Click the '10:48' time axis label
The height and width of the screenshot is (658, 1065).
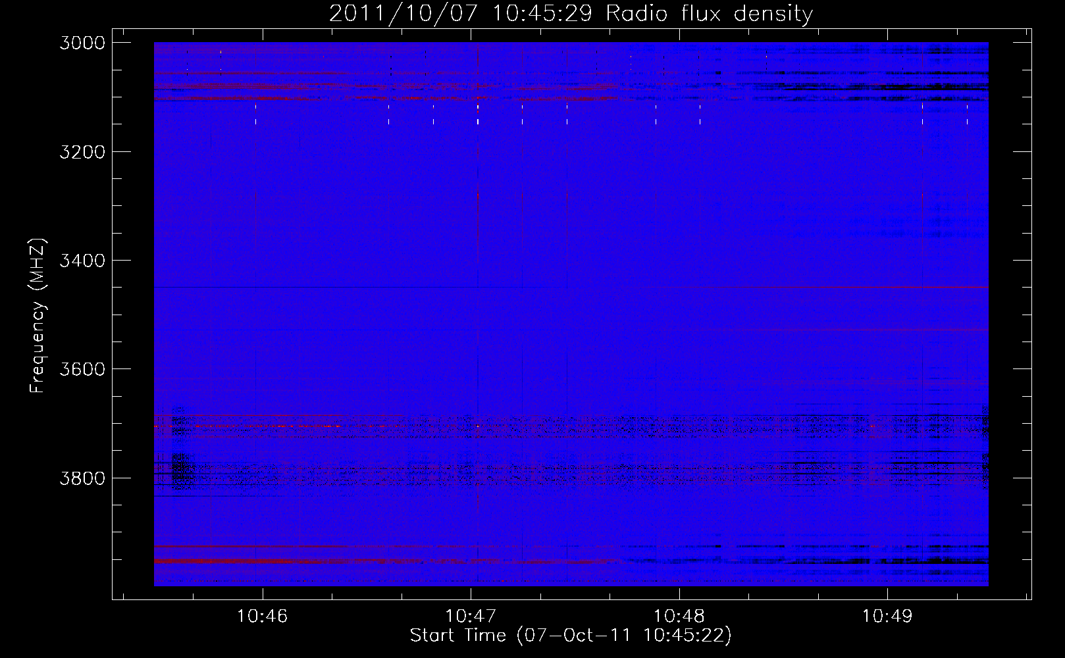click(x=679, y=617)
